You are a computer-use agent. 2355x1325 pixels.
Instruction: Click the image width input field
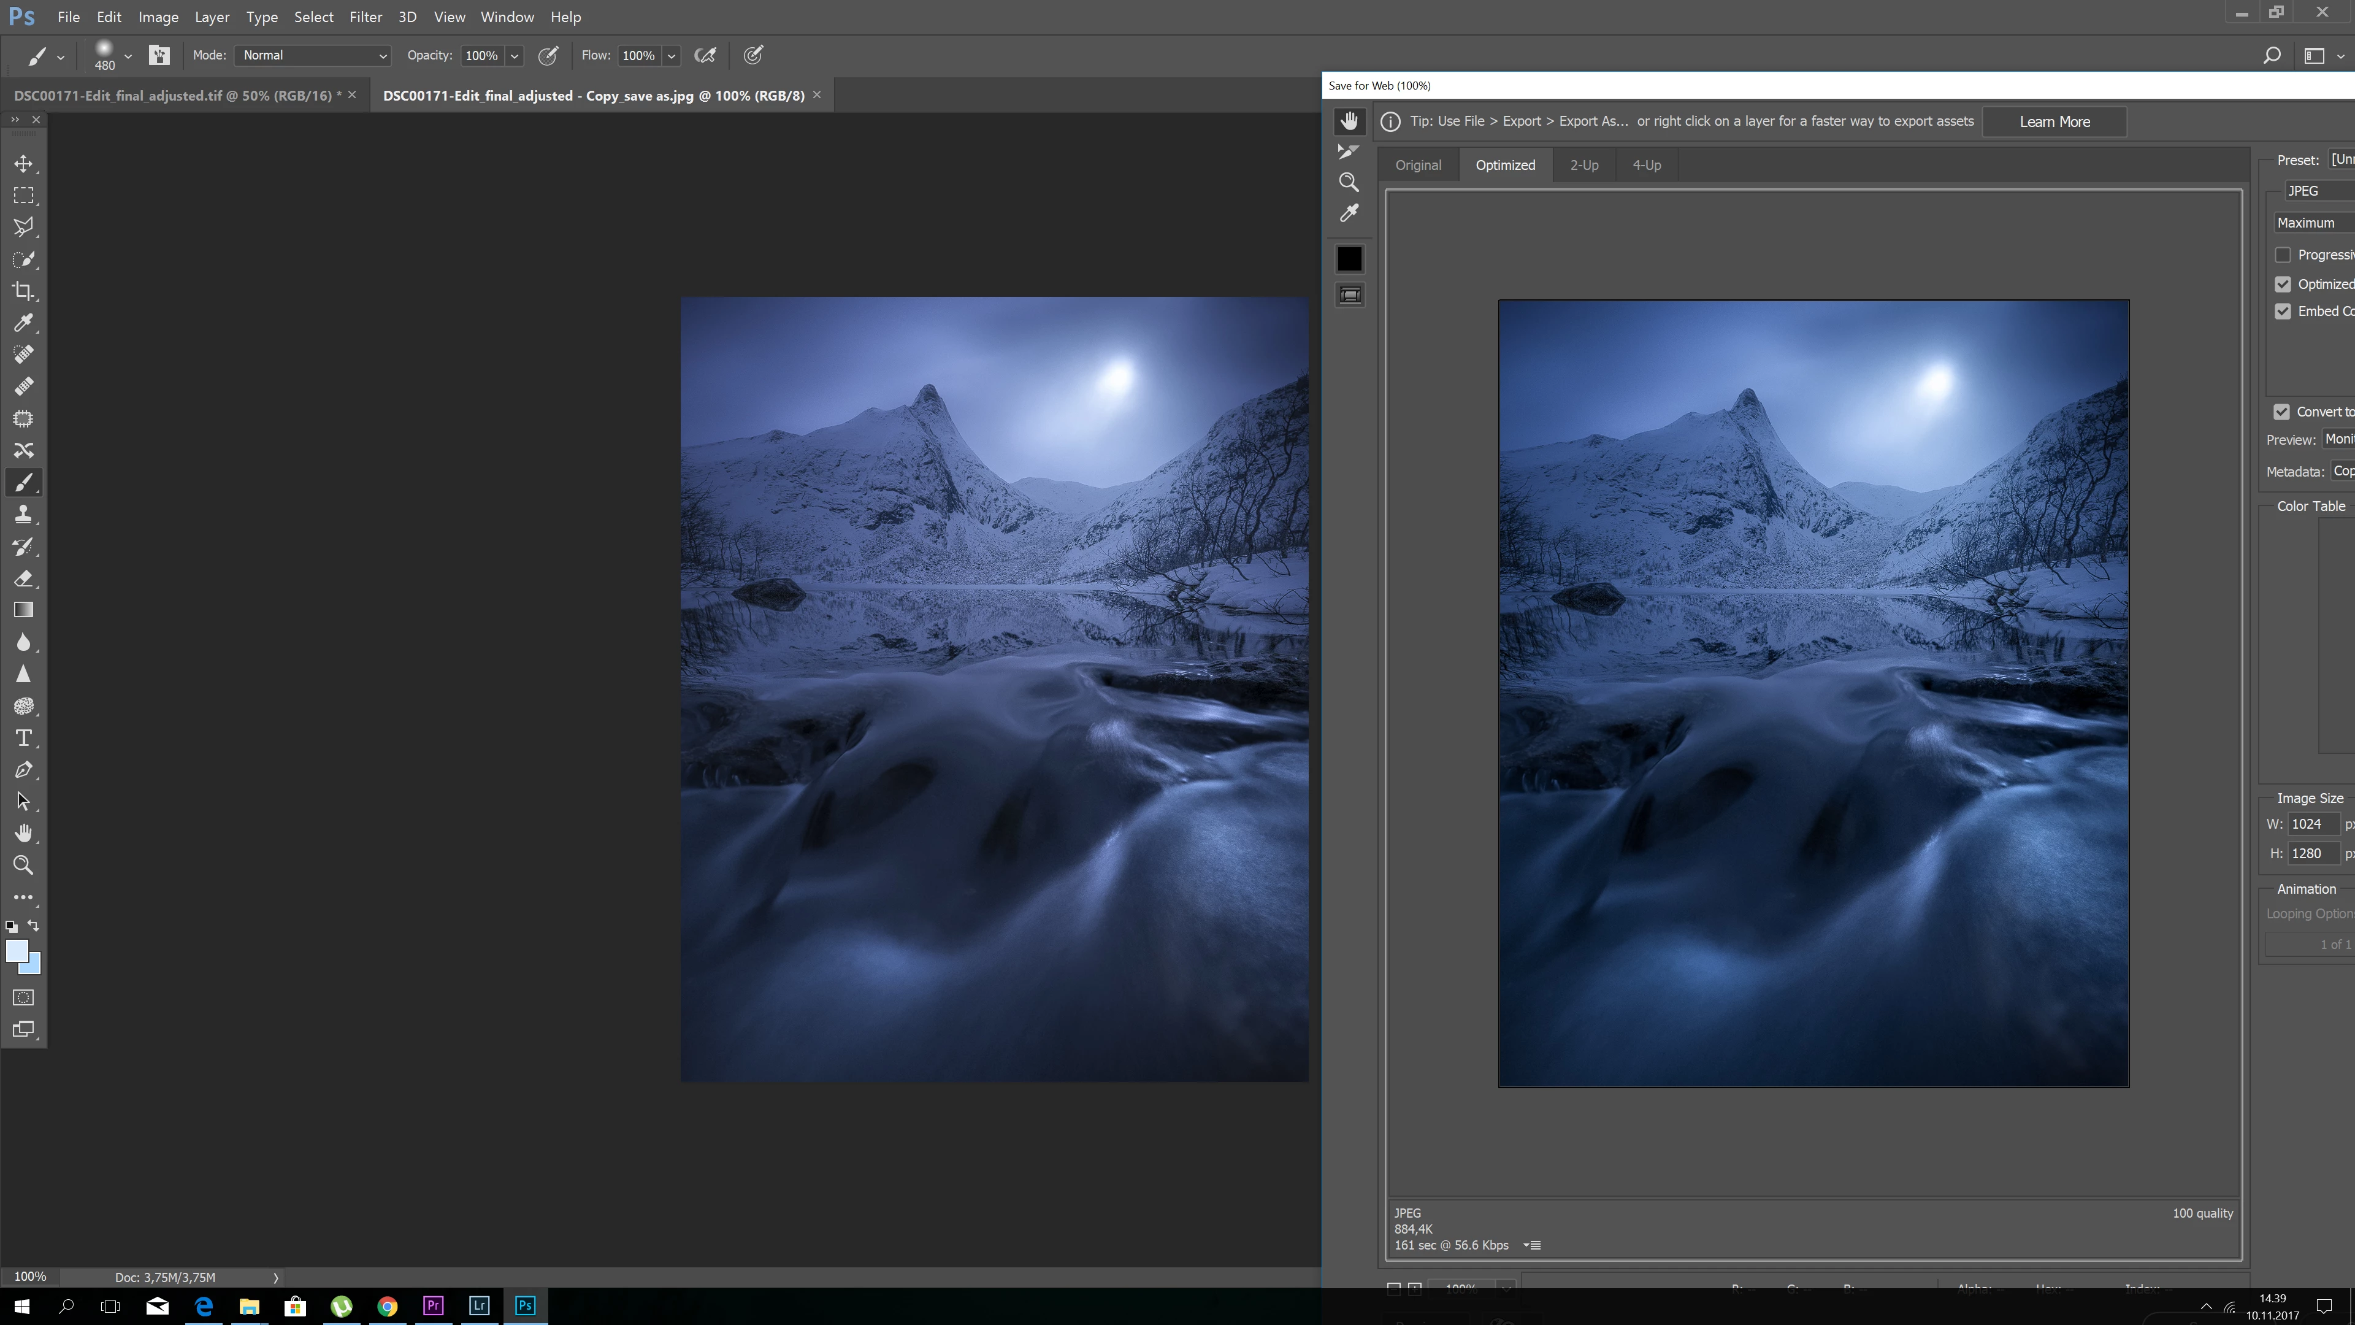(2312, 824)
